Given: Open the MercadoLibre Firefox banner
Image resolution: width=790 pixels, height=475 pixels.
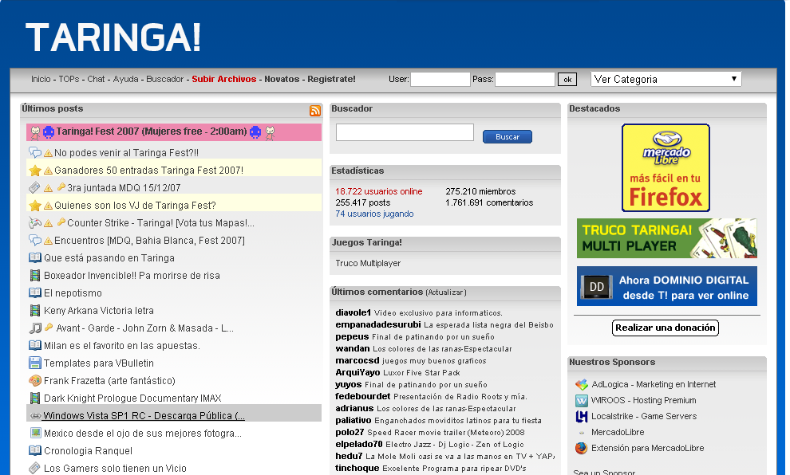Looking at the screenshot, I should tap(666, 167).
